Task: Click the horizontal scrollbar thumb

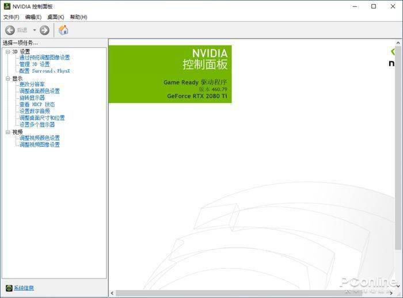Action: pyautogui.click(x=239, y=293)
